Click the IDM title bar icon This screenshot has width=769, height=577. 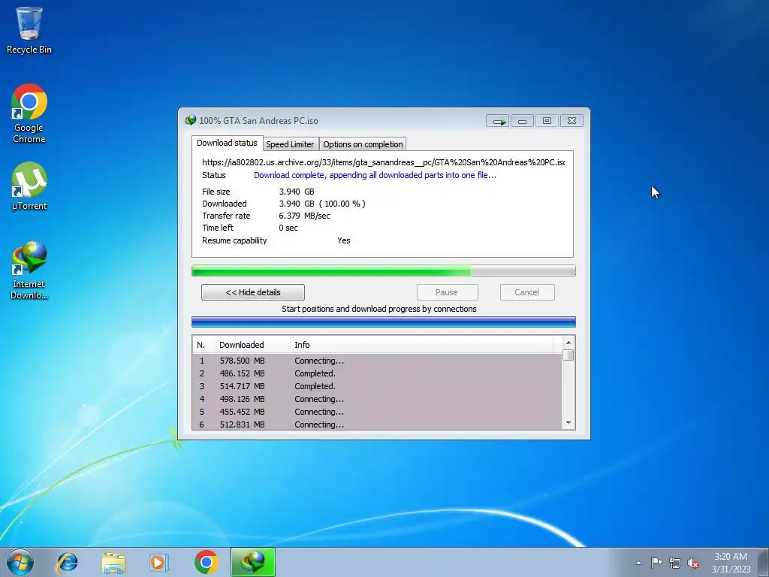[x=190, y=120]
